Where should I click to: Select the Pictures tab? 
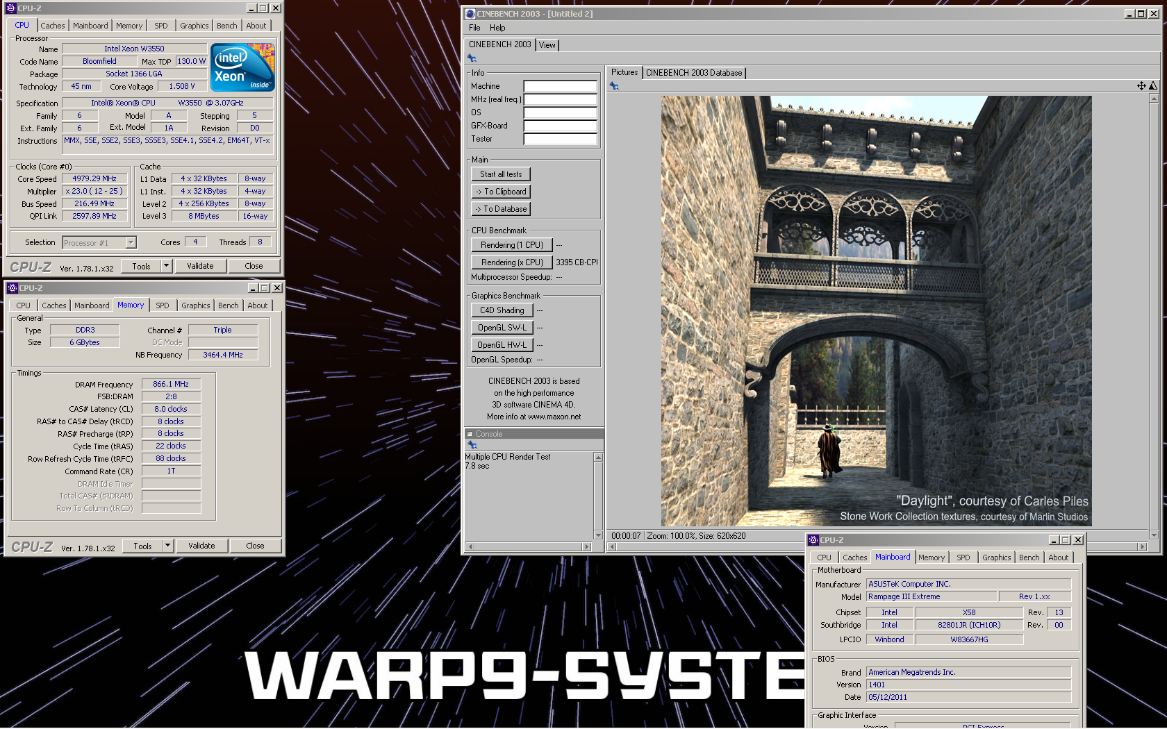click(624, 72)
